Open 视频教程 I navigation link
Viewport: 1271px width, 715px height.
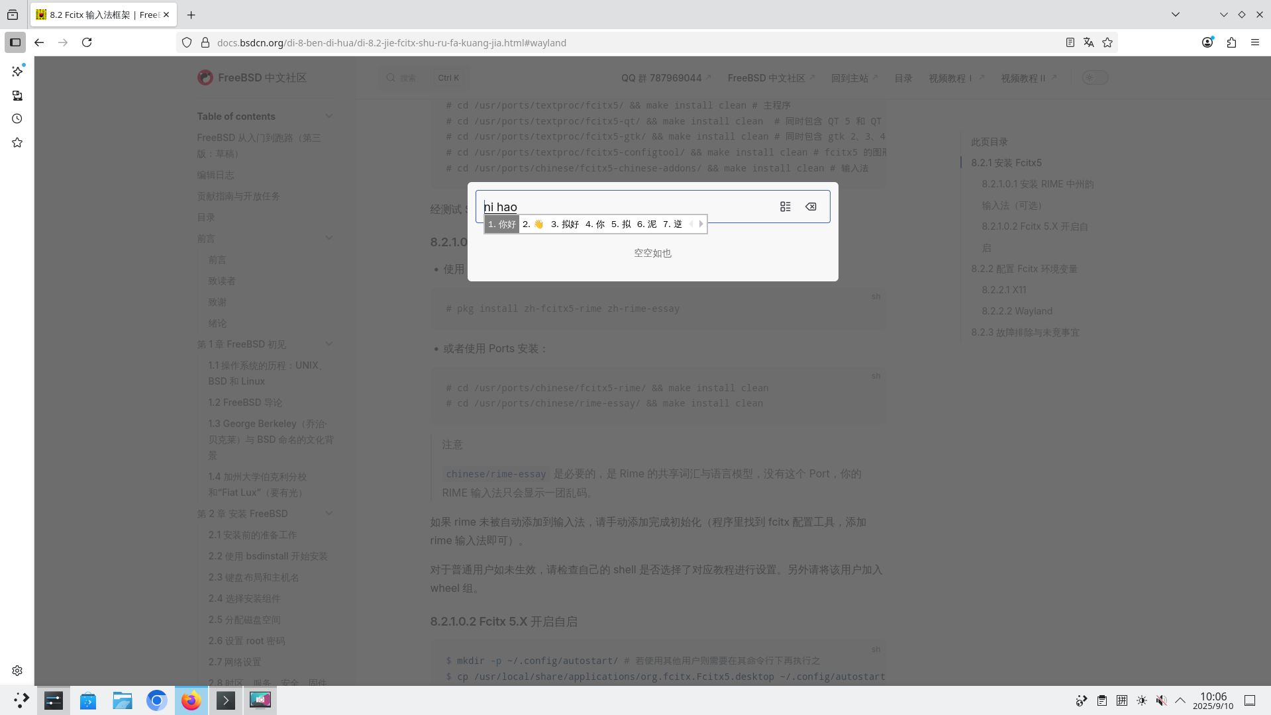956,78
